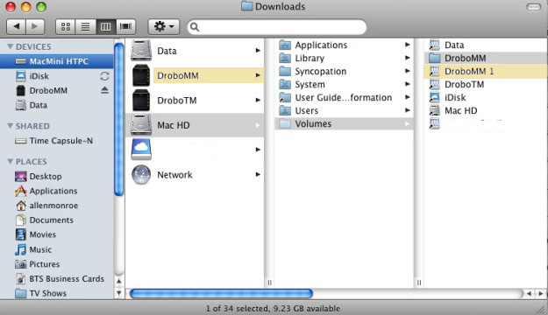548x315 pixels.
Task: Switch to column view
Action: click(105, 26)
